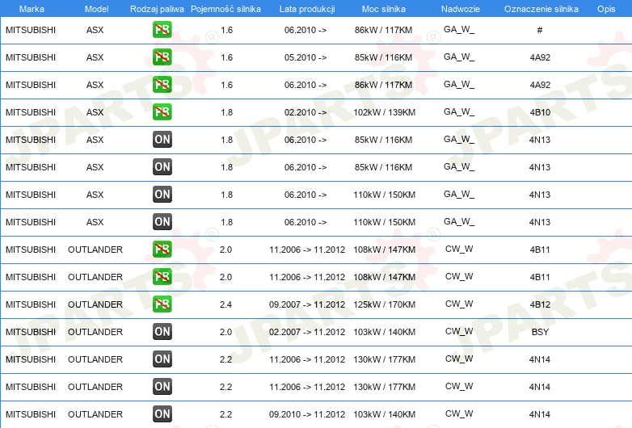Select the Marka column header

(x=32, y=9)
